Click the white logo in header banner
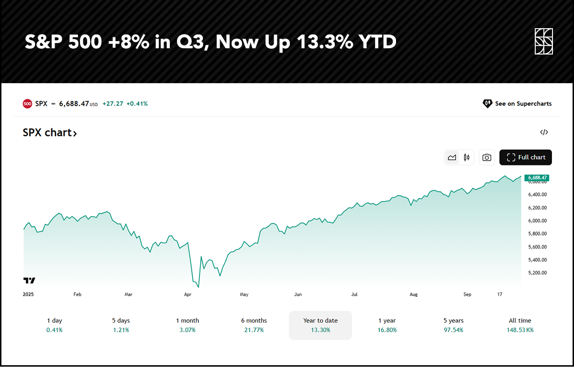This screenshot has width=574, height=370. coord(543,42)
